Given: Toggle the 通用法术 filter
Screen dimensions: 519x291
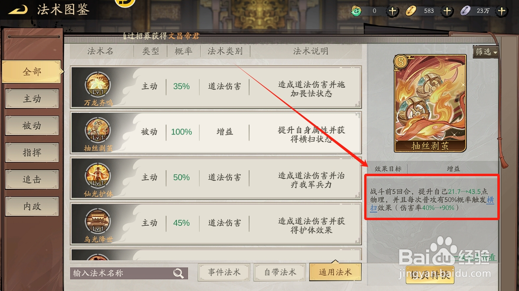Looking at the screenshot, I should (x=335, y=272).
